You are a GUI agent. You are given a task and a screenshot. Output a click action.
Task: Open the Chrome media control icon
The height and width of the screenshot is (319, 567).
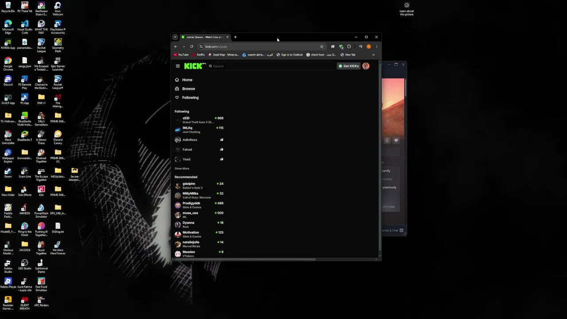361,47
